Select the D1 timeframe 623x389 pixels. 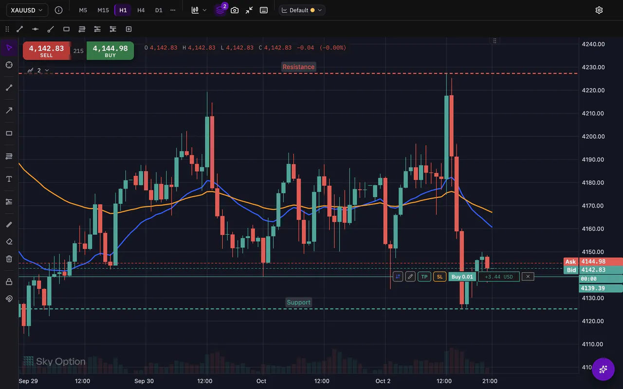point(159,10)
